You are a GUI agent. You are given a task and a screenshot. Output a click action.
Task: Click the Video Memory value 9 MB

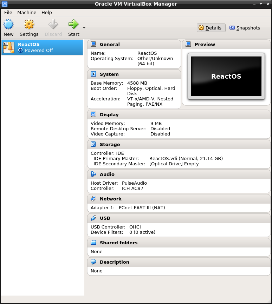point(156,123)
